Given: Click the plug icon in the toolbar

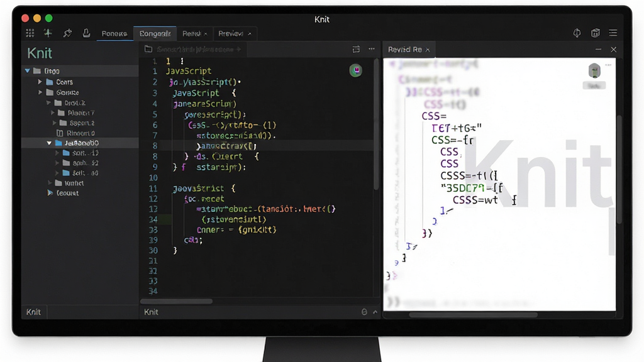Looking at the screenshot, I should point(67,33).
